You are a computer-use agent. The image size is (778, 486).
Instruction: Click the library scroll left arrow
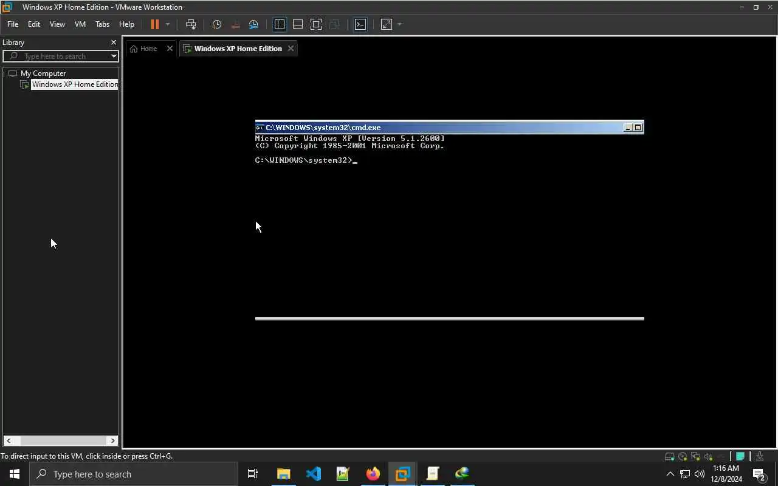click(9, 440)
